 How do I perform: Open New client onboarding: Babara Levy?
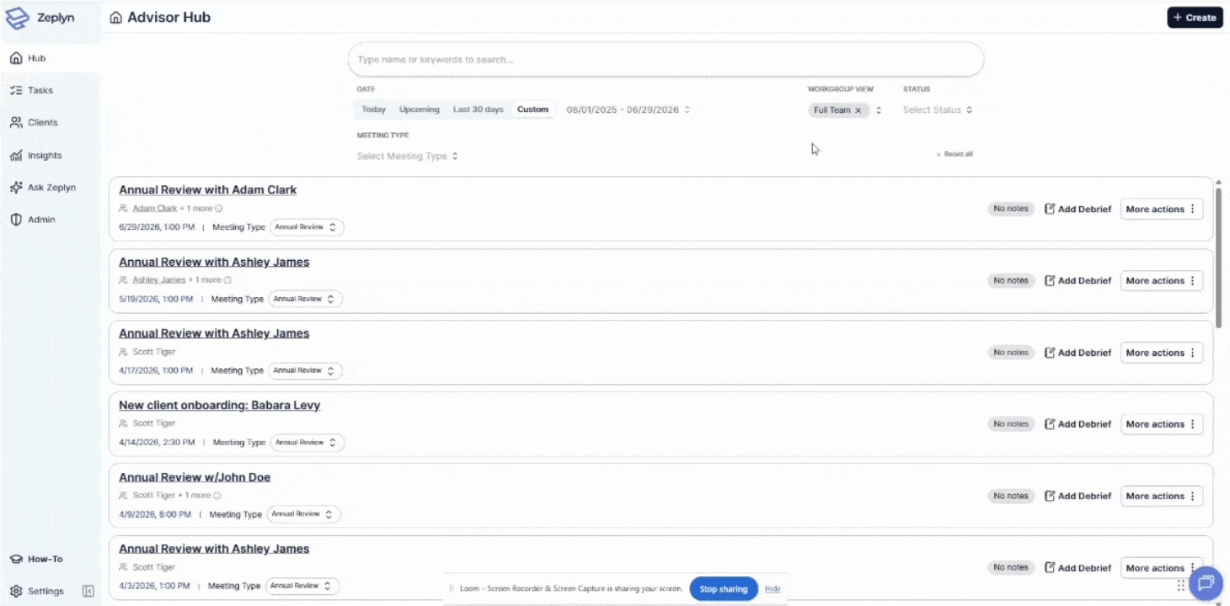click(219, 405)
